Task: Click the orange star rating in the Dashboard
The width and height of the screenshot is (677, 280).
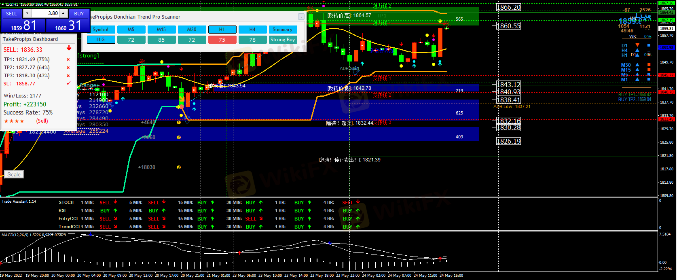Action: pos(14,121)
